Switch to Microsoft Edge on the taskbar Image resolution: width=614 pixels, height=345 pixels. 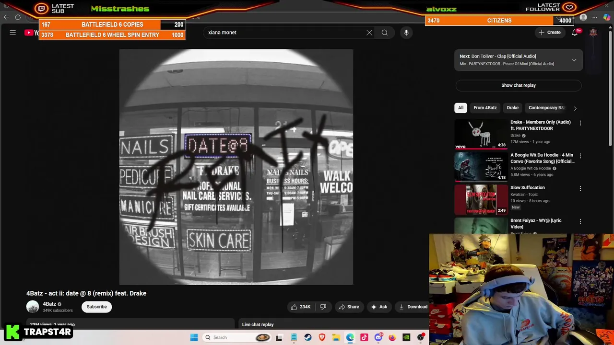(350, 337)
